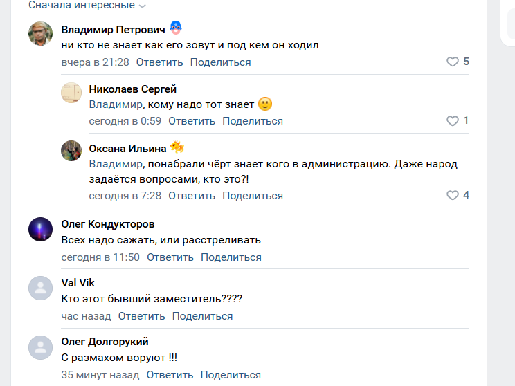Open Олег Кондукторов's avatar
515x386 pixels.
point(41,229)
